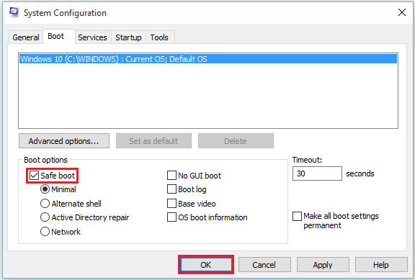Open Advanced options dialog
The height and width of the screenshot is (280, 415).
pyautogui.click(x=64, y=141)
